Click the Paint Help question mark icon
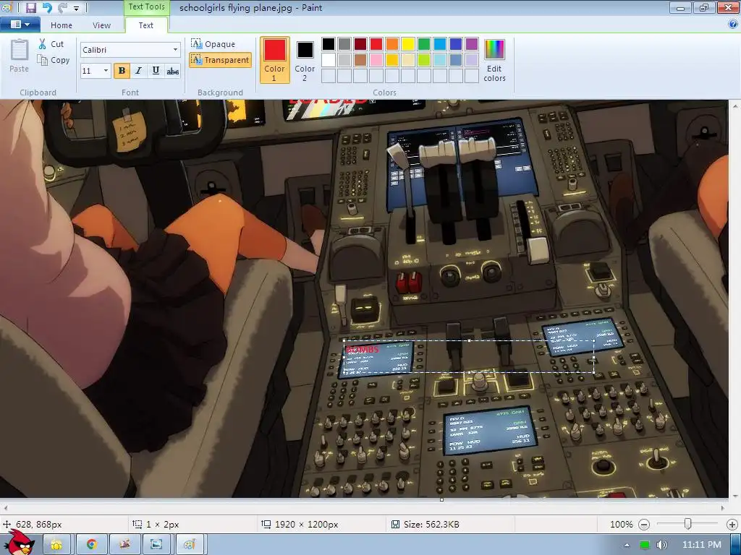The image size is (741, 555). [733, 25]
